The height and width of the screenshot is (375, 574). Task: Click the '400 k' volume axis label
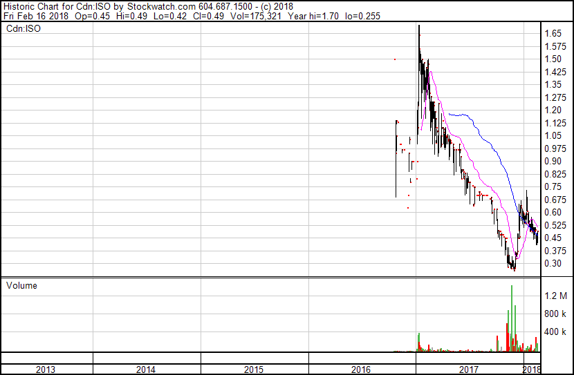[555, 332]
